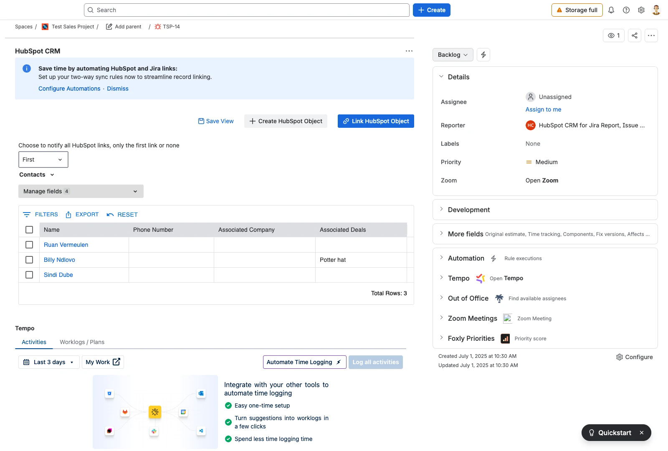Click Automate Time Logging button
Screen dimensions: 668x451
click(305, 362)
